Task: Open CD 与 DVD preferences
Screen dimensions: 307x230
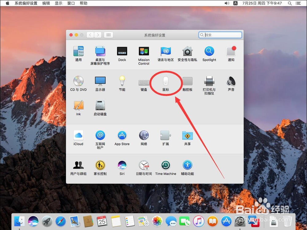Action: point(78,84)
